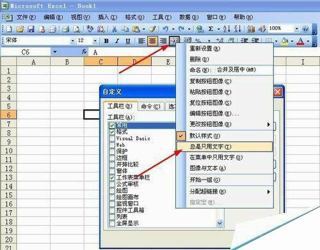
Task: Toggle the 格式 toolbar checkbox
Action: point(112,132)
